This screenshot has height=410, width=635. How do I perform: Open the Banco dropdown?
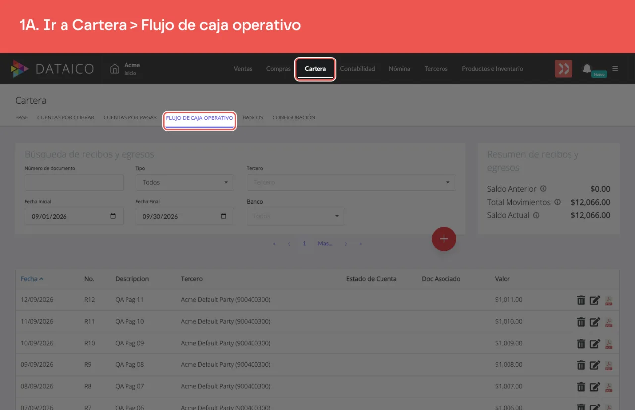pyautogui.click(x=296, y=216)
